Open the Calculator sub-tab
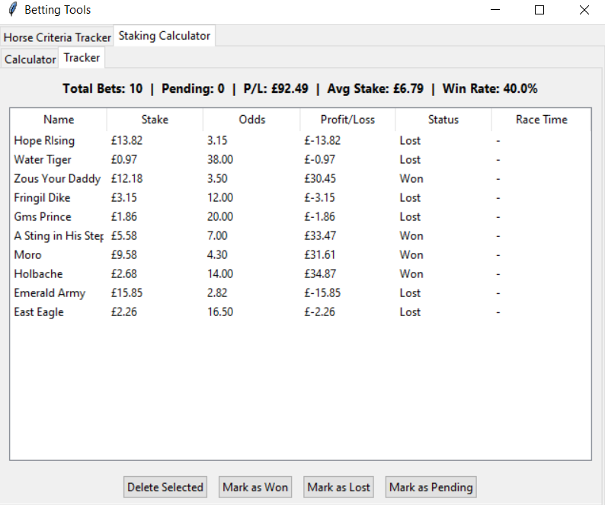Image resolution: width=605 pixels, height=505 pixels. (x=30, y=59)
